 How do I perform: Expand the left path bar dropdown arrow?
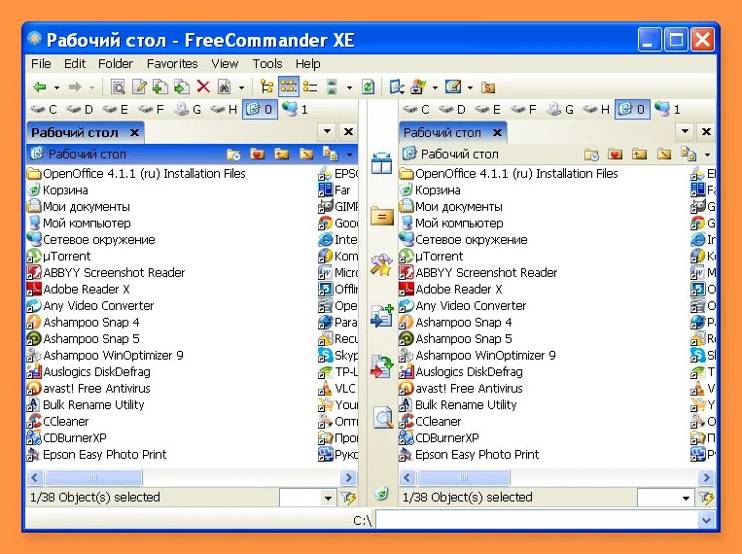tap(349, 155)
